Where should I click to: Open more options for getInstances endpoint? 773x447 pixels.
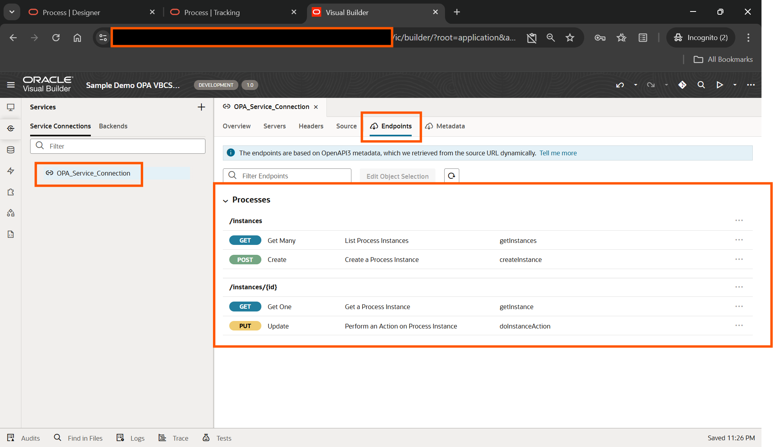738,240
